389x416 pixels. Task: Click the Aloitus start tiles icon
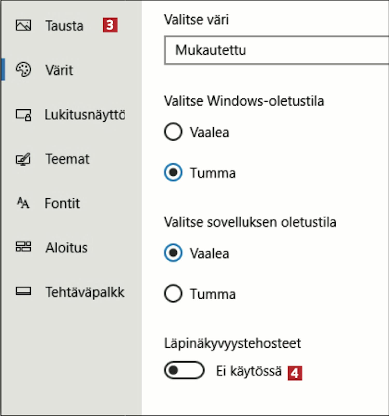coord(23,247)
